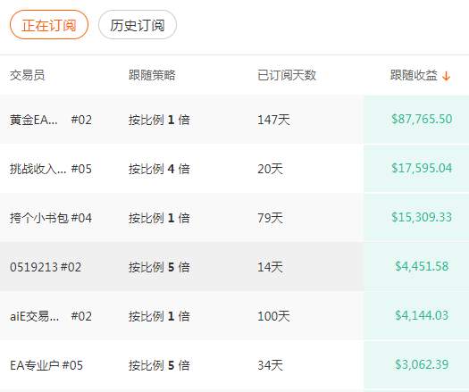
Task: Click the 100天 cell
Action: pos(273,316)
